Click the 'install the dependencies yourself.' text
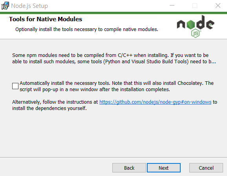The width and height of the screenshot is (227, 176). click(49, 108)
